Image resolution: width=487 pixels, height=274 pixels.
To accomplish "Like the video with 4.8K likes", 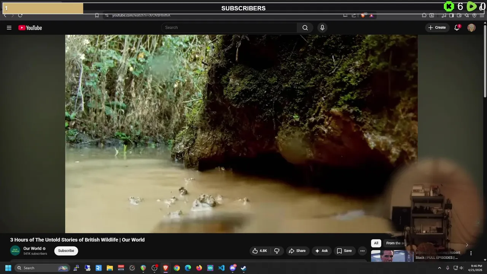I will click(259, 251).
